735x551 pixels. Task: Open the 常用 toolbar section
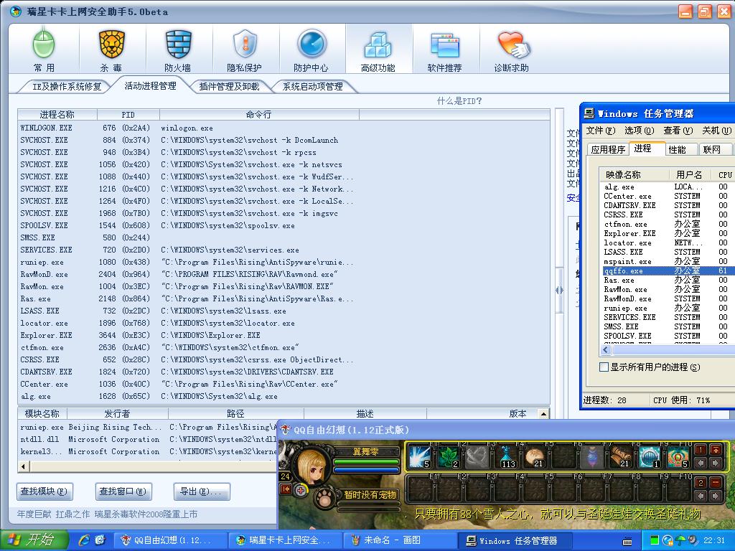[x=44, y=49]
